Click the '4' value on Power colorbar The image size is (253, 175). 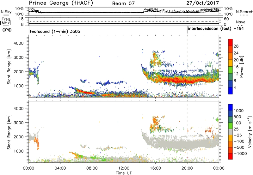pos(235,87)
